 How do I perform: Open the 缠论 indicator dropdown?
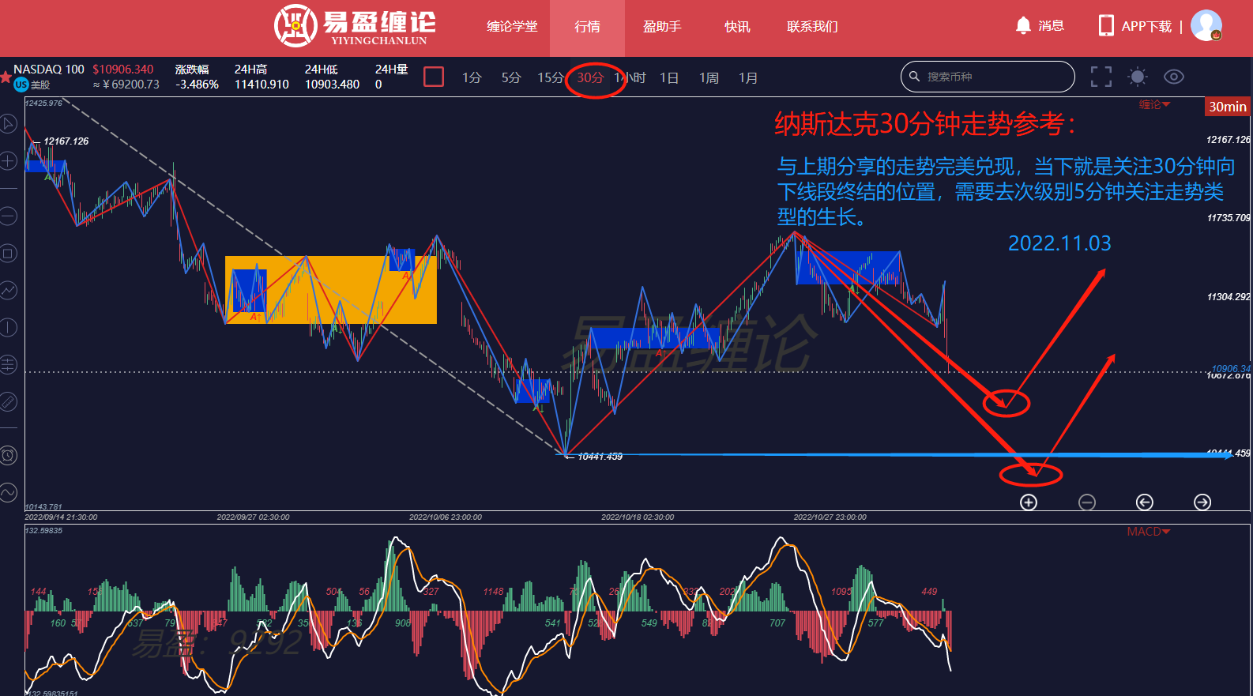tap(1154, 104)
